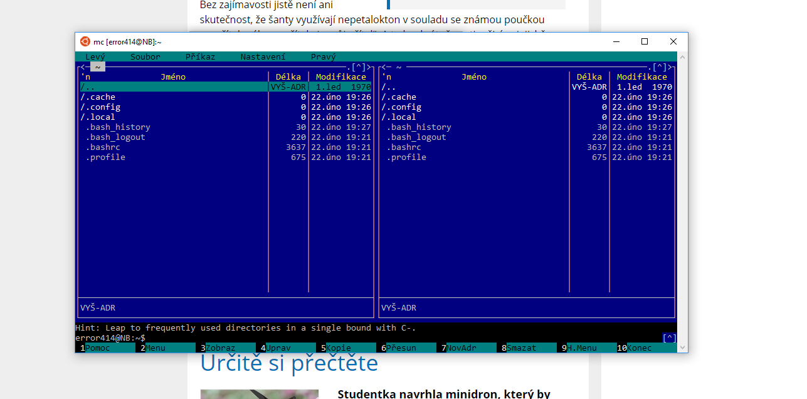
Task: Open 'Studentka navrhla minidron' article link
Action: 444,394
